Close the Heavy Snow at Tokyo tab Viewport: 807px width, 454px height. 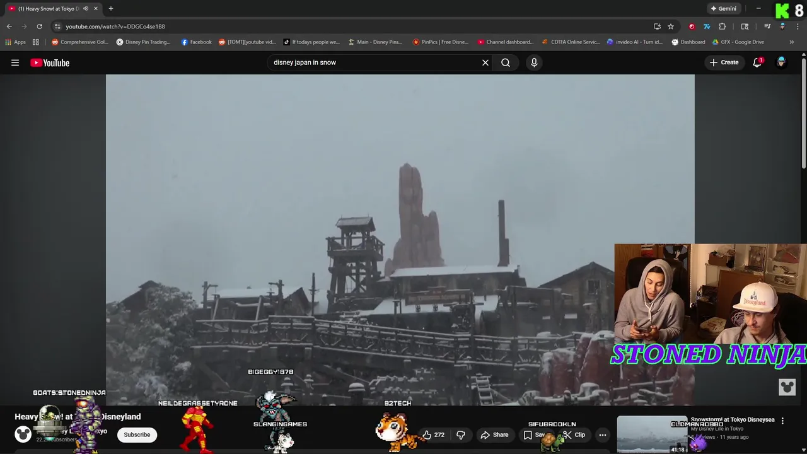pos(96,9)
